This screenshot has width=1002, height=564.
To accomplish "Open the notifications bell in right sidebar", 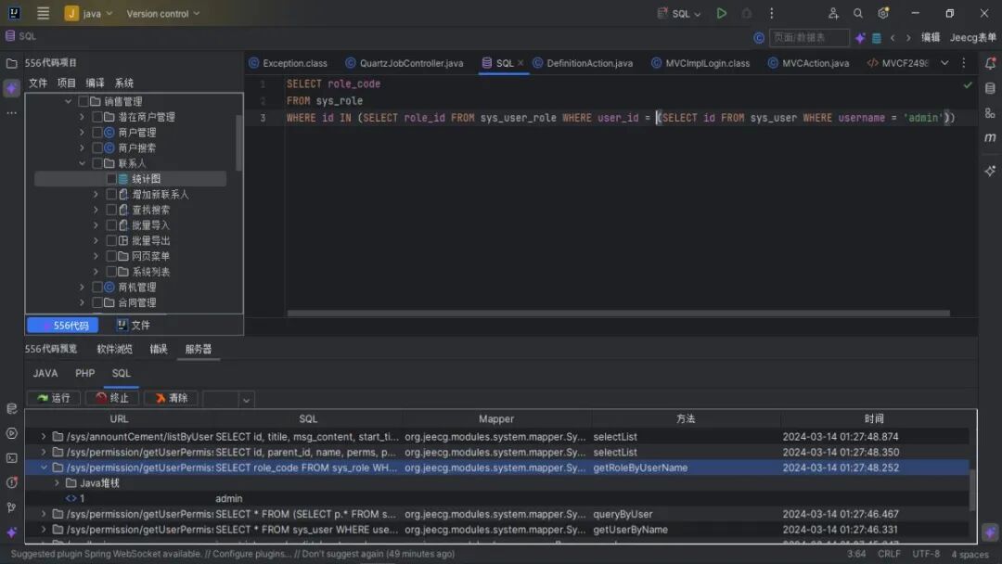I will pos(990,64).
